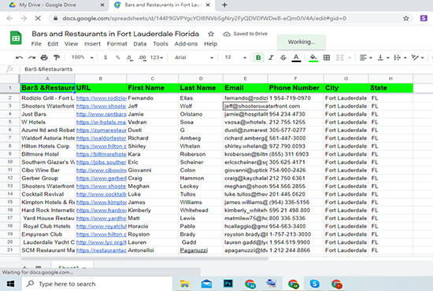Open the green fill color picker
This screenshot has width=433, height=291.
tap(313, 57)
